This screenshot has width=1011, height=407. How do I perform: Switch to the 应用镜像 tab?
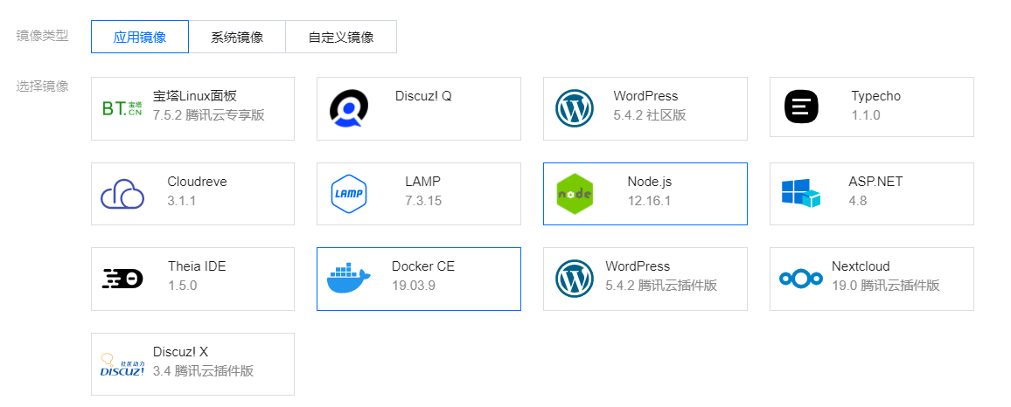point(140,37)
